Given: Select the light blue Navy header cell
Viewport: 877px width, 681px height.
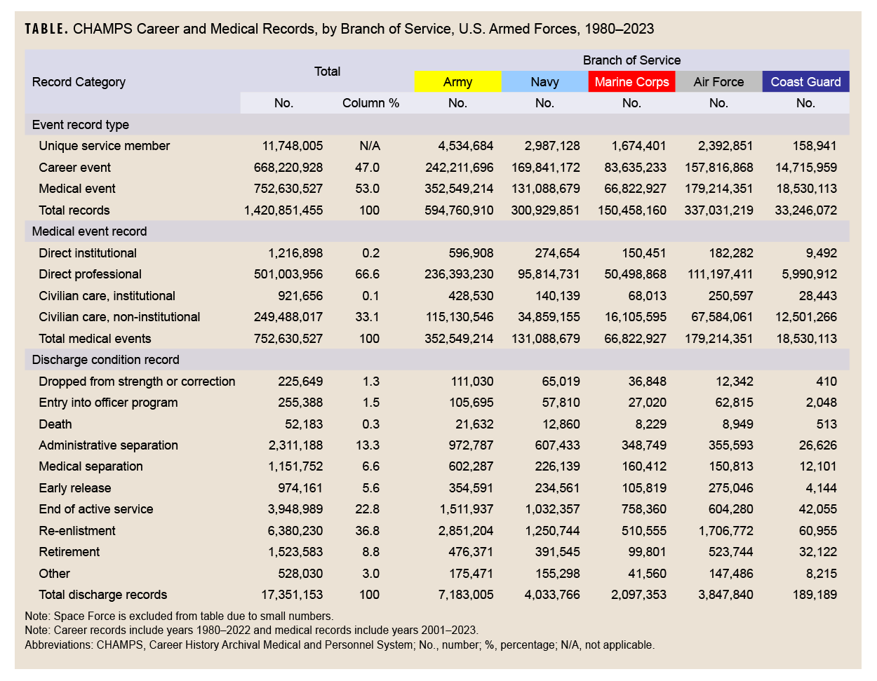Looking at the screenshot, I should pos(544,82).
